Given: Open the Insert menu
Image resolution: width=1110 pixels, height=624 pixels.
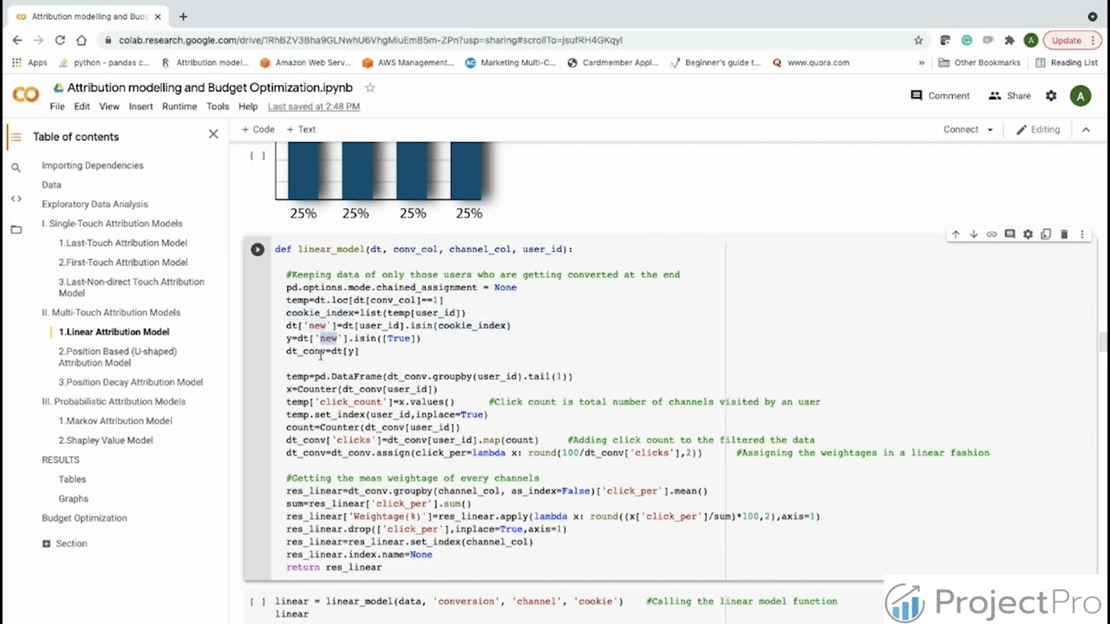Looking at the screenshot, I should pyautogui.click(x=140, y=107).
